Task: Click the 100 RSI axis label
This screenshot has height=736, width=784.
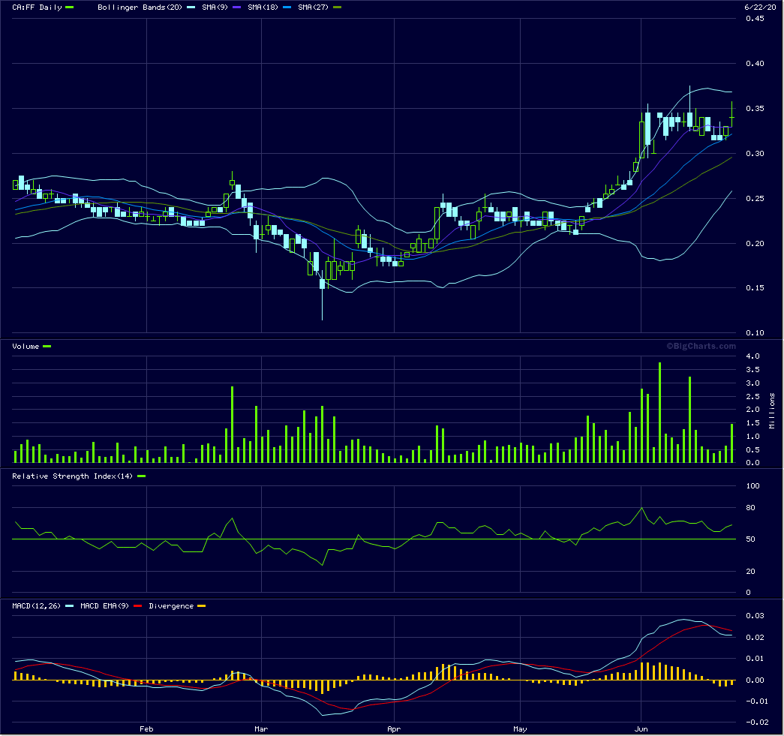Action: click(753, 486)
